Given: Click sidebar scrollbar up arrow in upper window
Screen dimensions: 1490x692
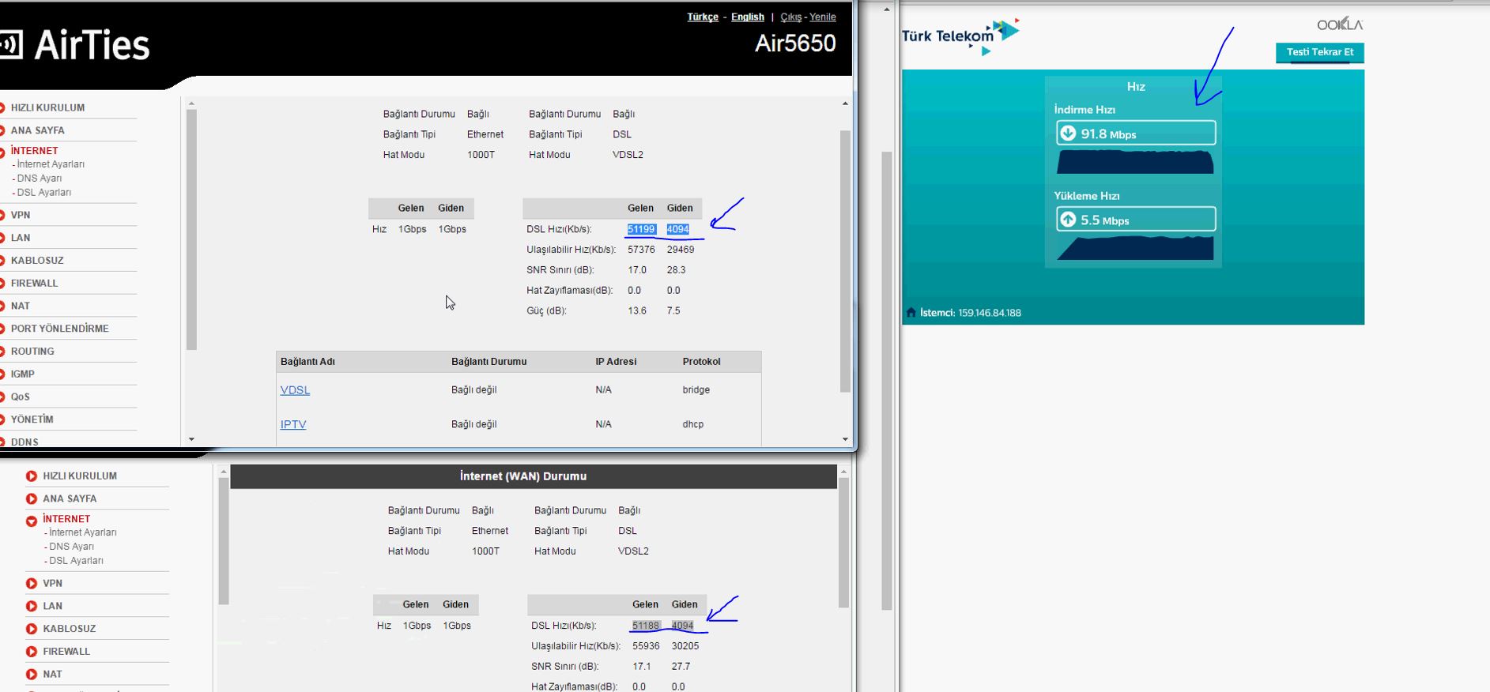Looking at the screenshot, I should click(191, 103).
